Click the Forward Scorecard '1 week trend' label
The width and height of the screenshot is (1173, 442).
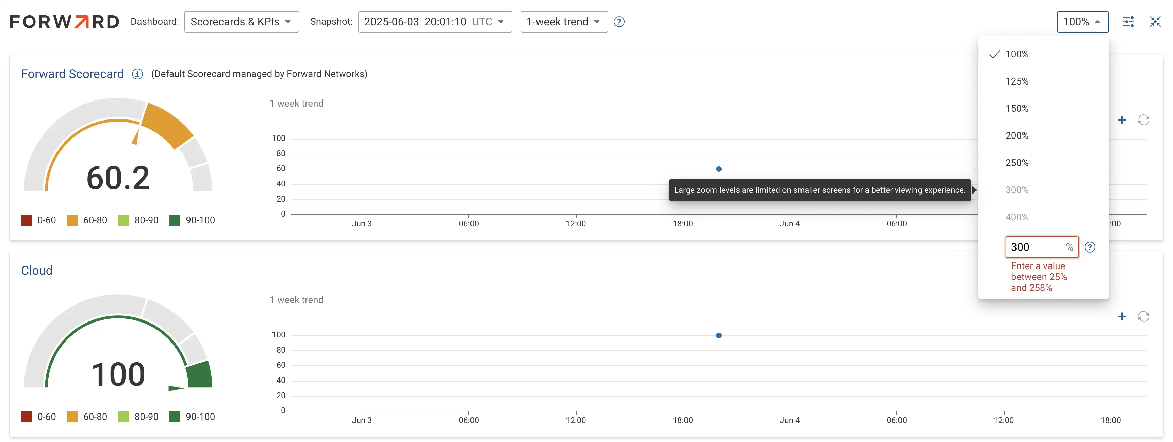296,104
